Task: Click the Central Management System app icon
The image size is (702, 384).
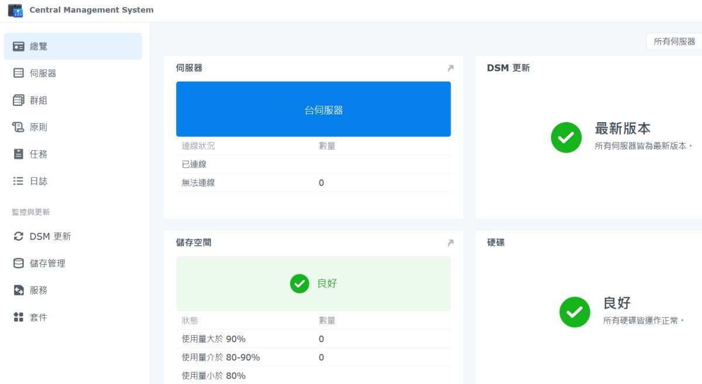Action: pos(15,10)
